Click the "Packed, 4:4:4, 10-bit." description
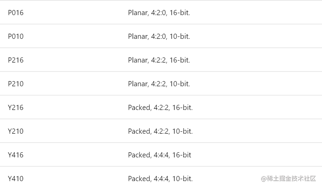This screenshot has width=322, height=188. pos(160,179)
